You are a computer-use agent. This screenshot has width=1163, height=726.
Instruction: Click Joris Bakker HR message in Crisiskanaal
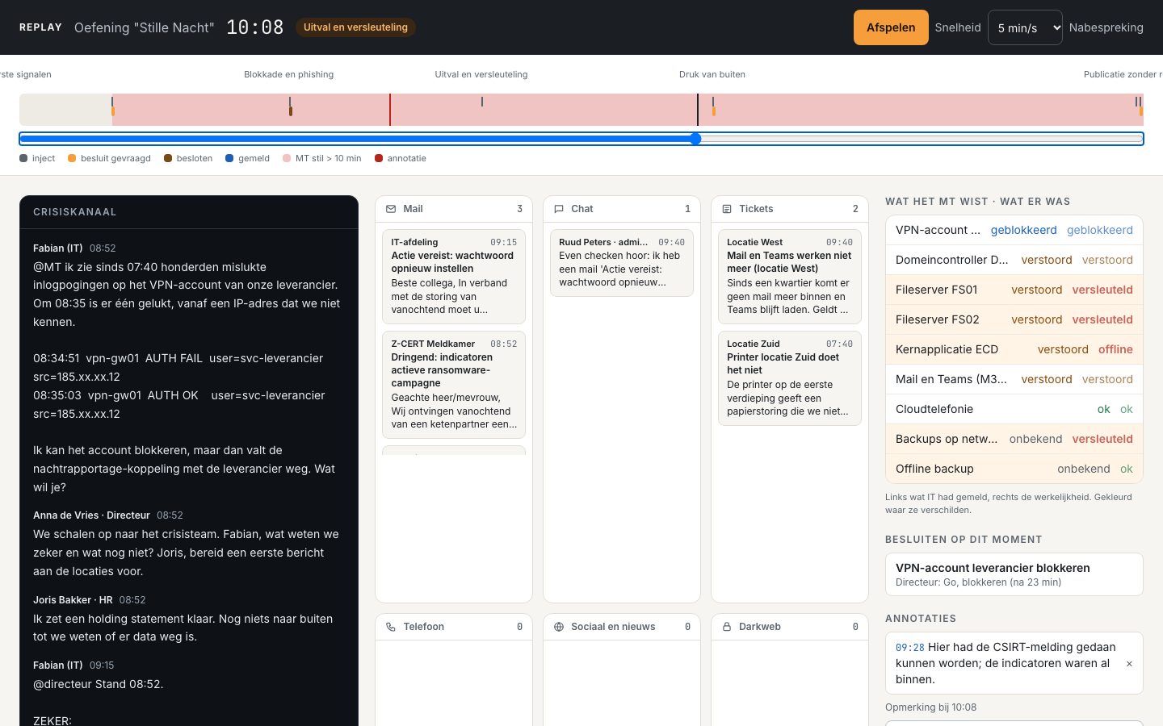pos(188,619)
